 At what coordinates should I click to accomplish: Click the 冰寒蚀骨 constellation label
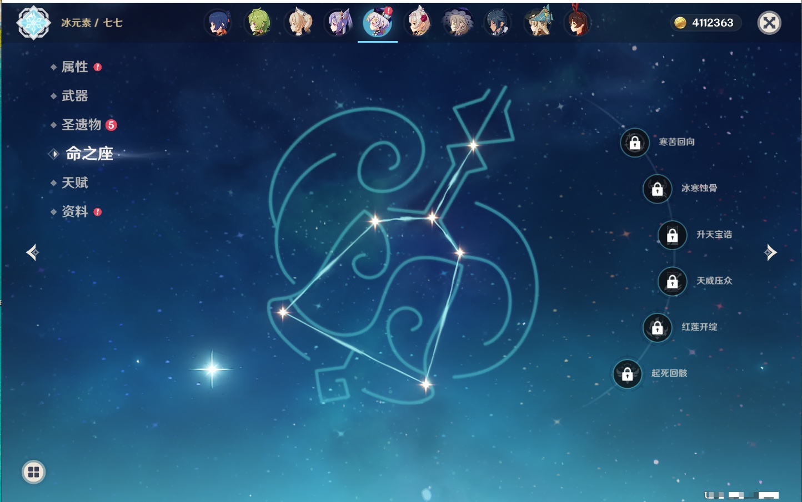[x=699, y=188]
